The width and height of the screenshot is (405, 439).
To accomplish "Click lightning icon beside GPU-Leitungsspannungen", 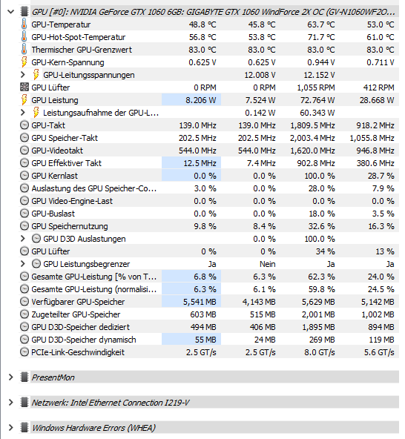I will pyautogui.click(x=36, y=75).
